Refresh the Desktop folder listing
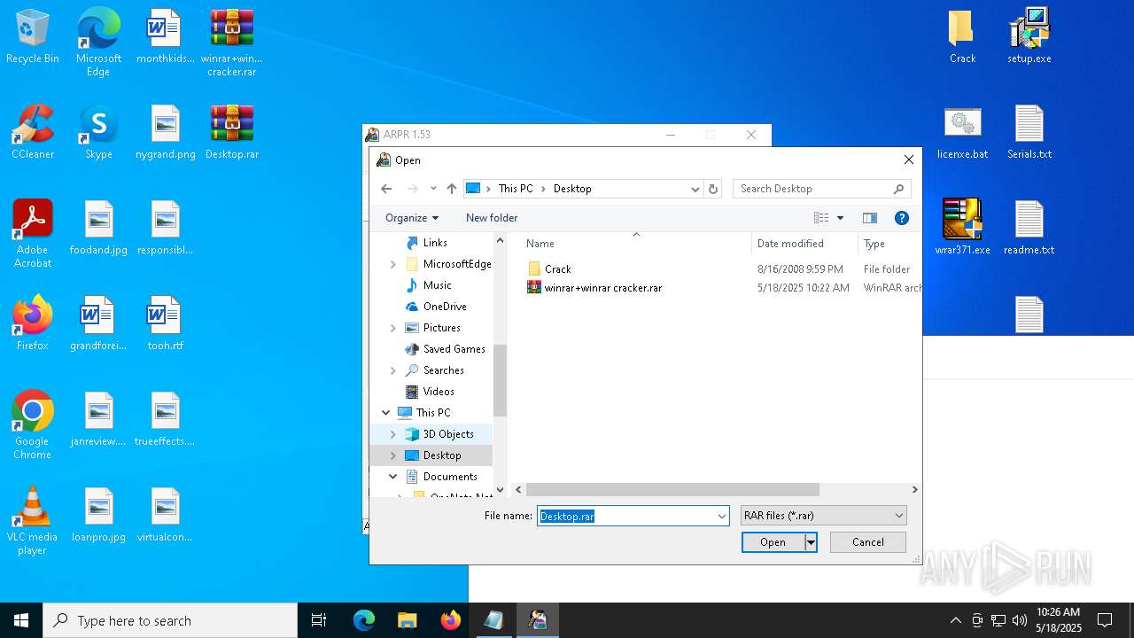 coord(713,189)
